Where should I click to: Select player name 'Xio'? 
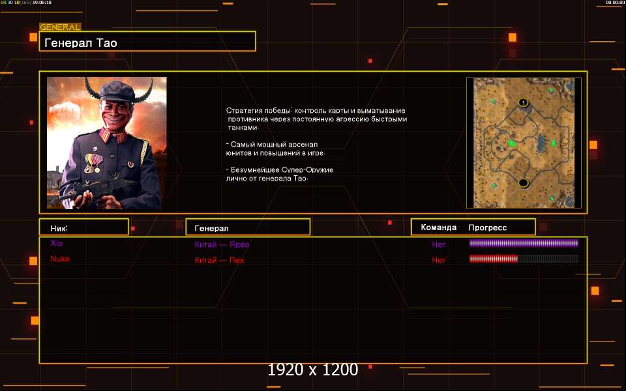57,243
